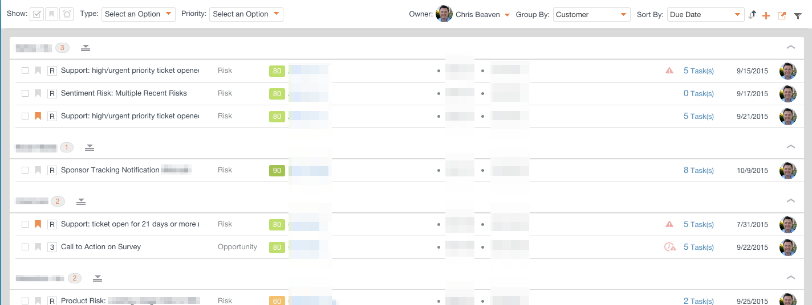Click the orange export icon
812x305 pixels.
point(782,15)
